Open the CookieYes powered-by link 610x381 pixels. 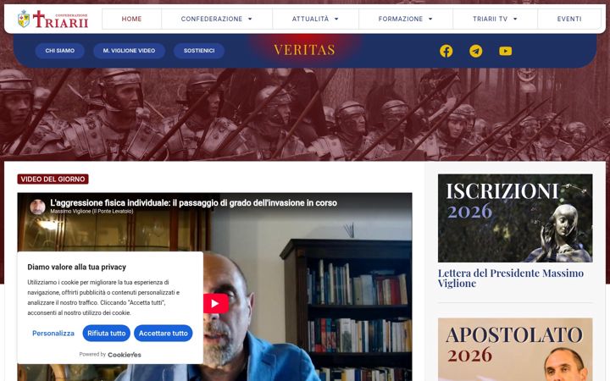[x=124, y=355]
